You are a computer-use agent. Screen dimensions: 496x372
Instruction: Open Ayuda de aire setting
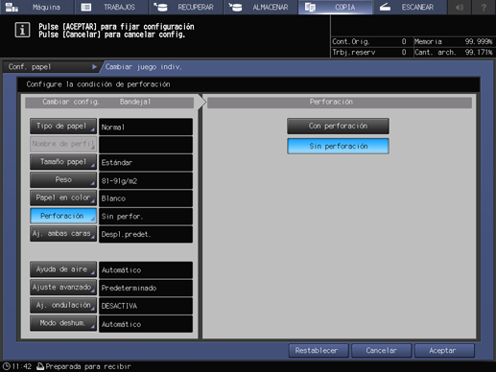coord(63,269)
